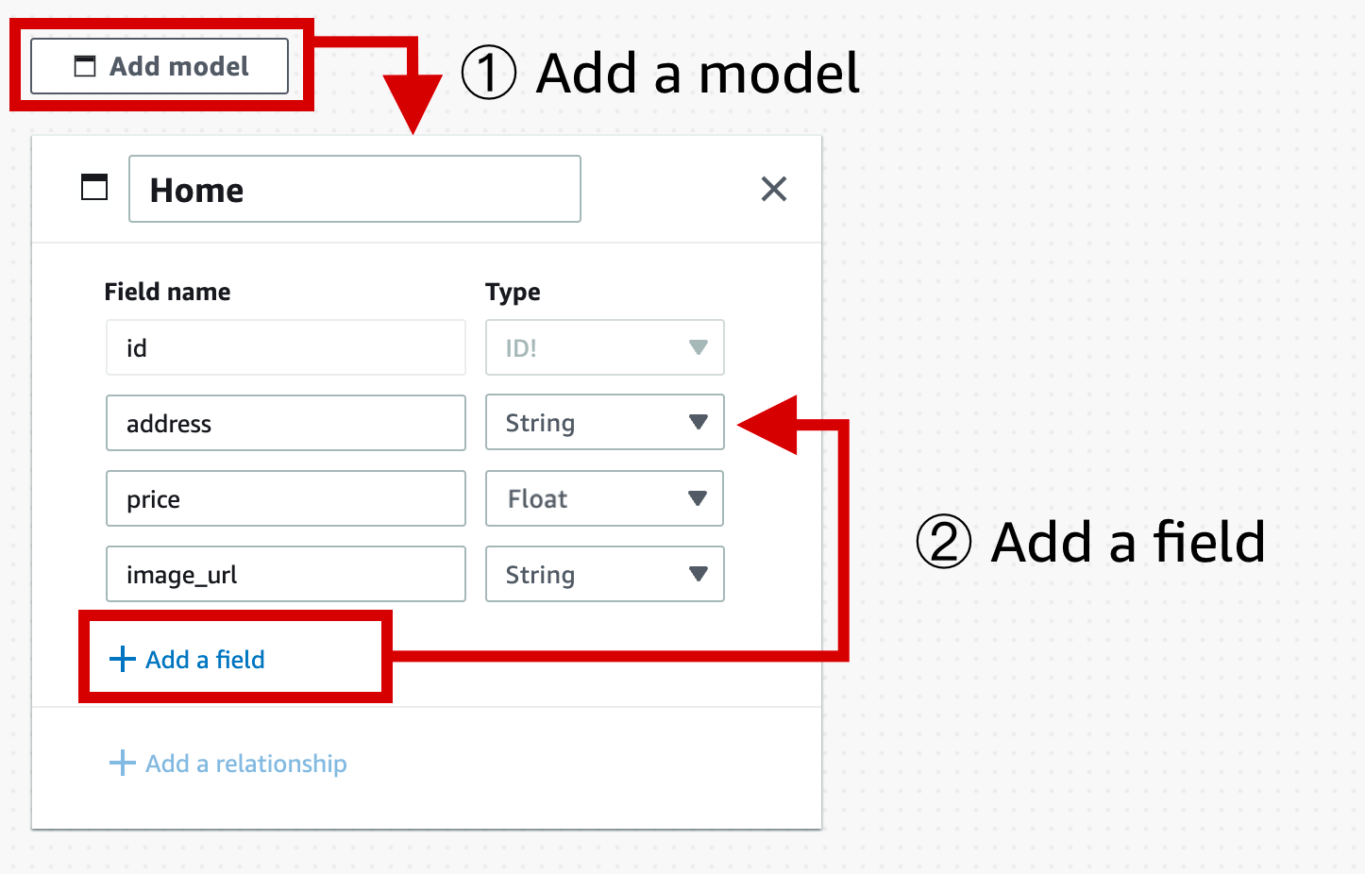The image size is (1365, 874).
Task: Click the arrow on address type dropdown
Action: [x=698, y=422]
